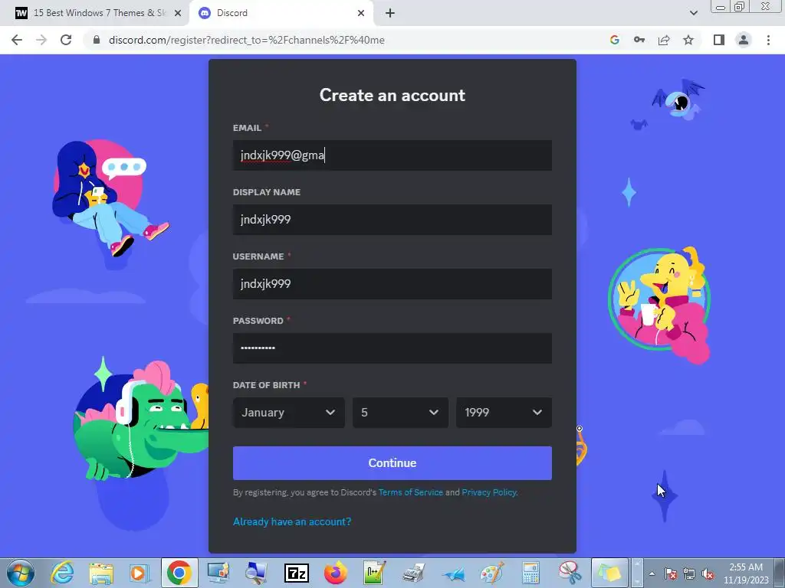Click the Continue button
Image resolution: width=785 pixels, height=588 pixels.
pos(392,463)
